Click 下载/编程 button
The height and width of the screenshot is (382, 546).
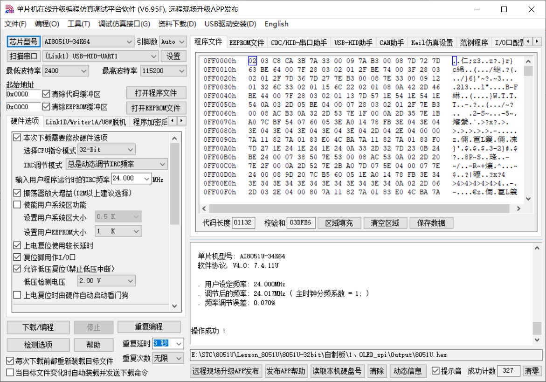click(38, 327)
